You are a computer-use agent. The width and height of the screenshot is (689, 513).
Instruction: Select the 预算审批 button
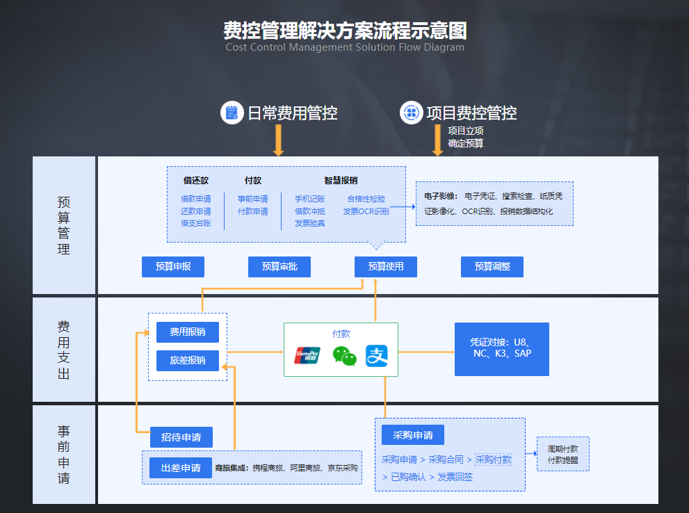tap(279, 267)
